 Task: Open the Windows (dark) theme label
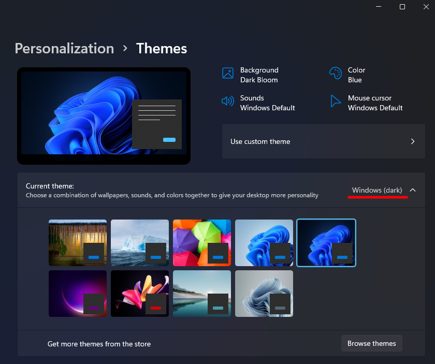(x=376, y=190)
